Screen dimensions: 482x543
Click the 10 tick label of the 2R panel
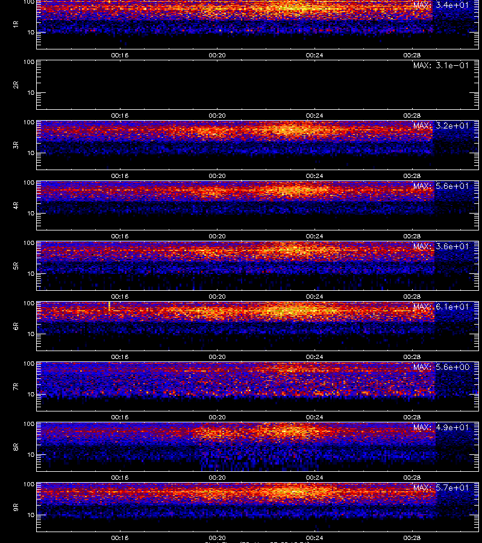tap(31, 92)
